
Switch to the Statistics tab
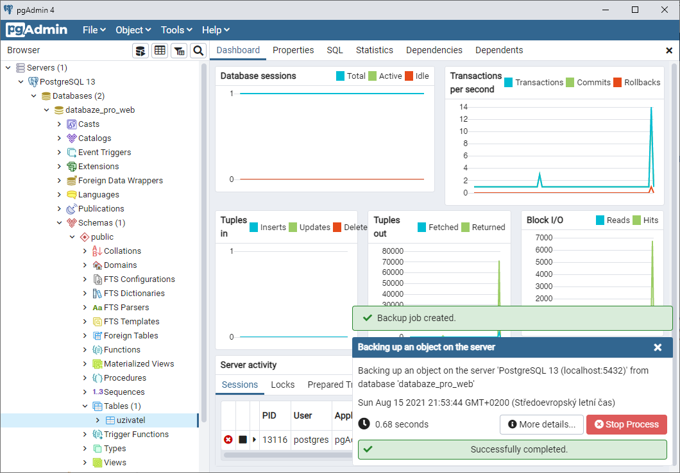[x=374, y=50]
